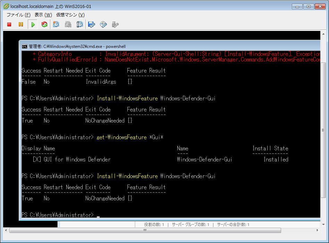Screen dimensions: 329x243
Task: Connect the CD/DVD drive to the VM
Action: tap(103, 24)
